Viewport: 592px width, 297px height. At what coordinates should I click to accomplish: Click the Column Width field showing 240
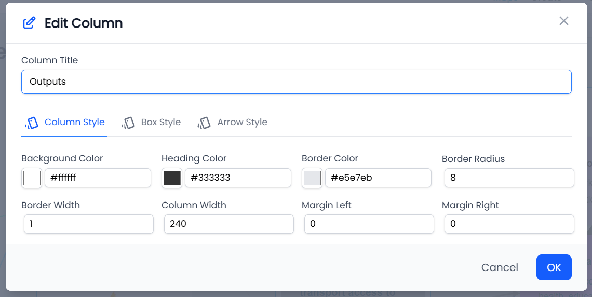[x=229, y=224]
